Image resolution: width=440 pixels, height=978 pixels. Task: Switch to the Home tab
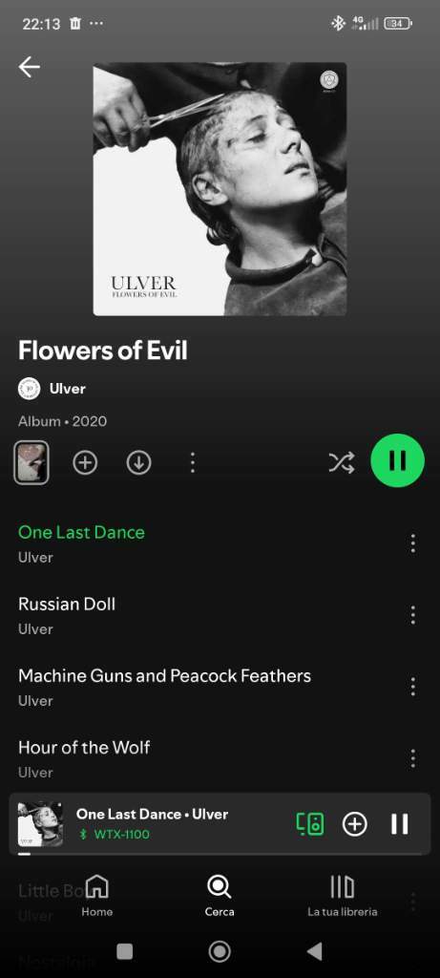[x=97, y=896]
